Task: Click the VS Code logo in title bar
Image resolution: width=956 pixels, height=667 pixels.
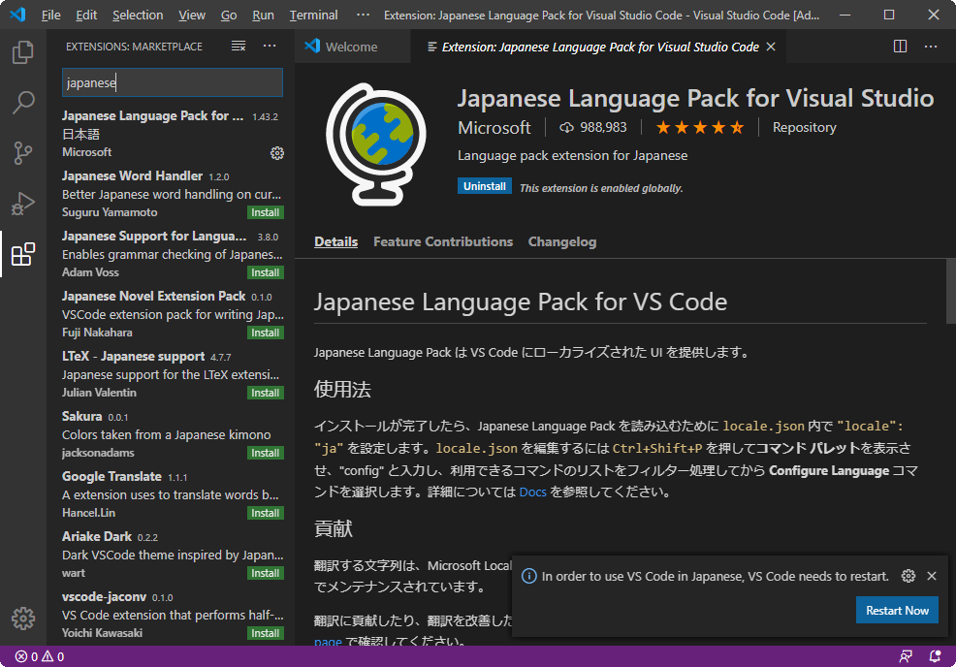Action: click(17, 15)
